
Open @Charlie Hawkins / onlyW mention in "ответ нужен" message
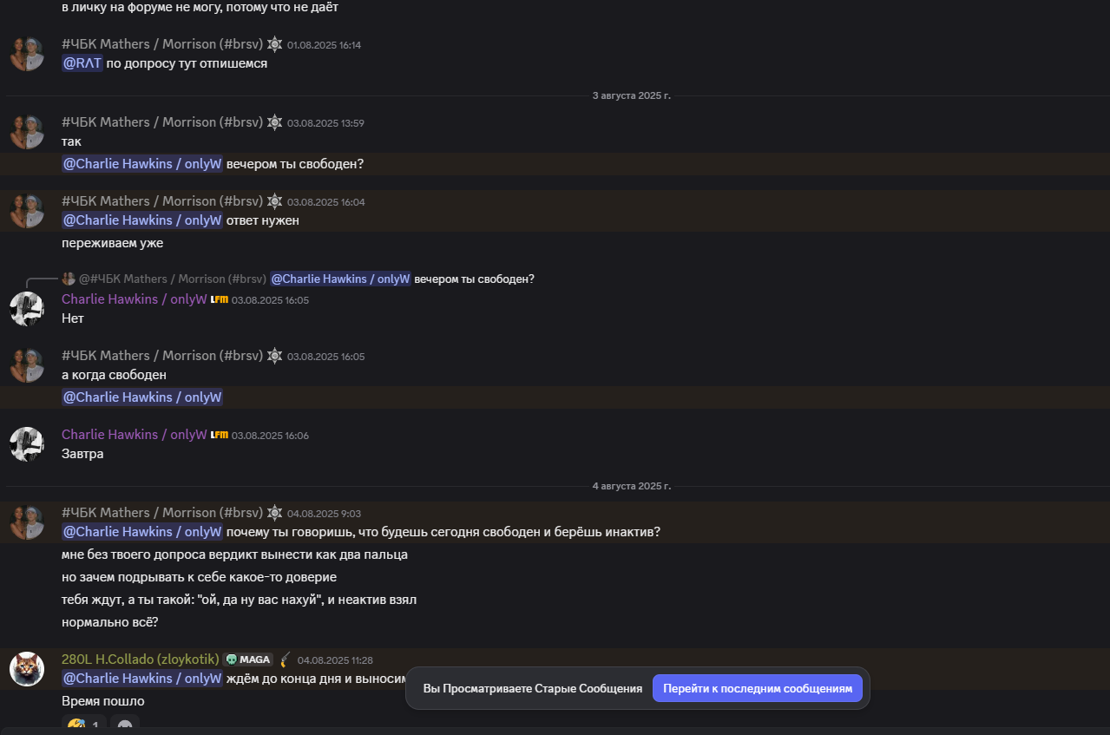point(142,220)
